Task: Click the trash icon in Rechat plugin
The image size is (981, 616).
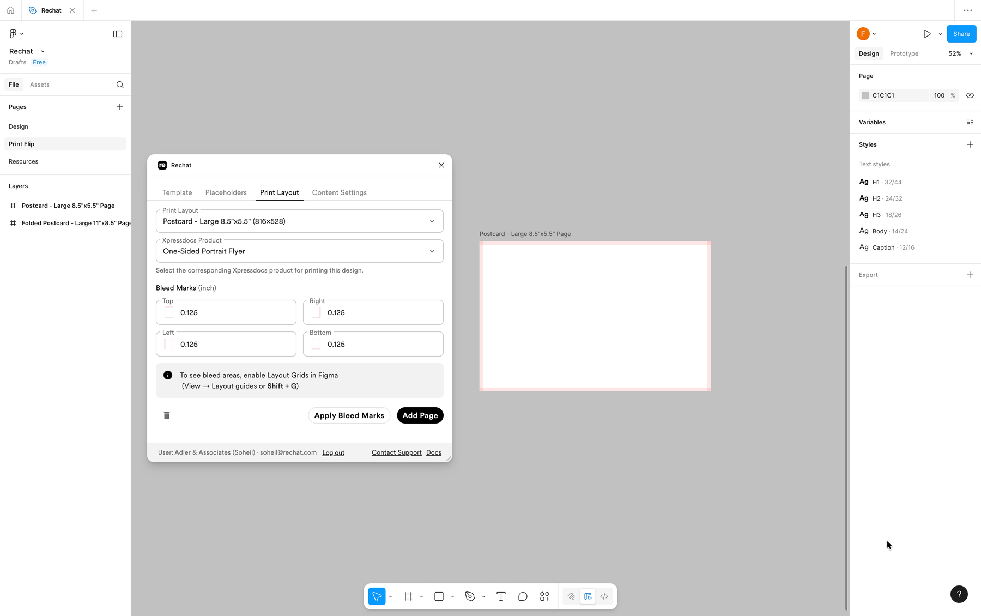Action: (x=167, y=415)
